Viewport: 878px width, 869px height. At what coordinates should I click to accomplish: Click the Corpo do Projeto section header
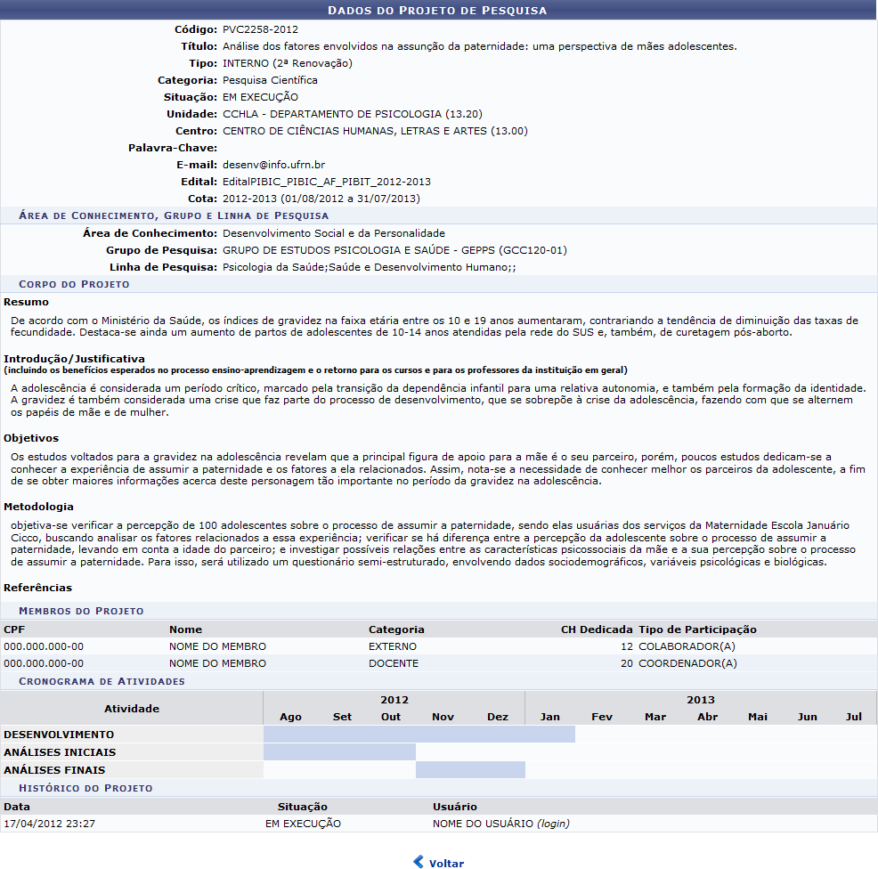click(x=74, y=284)
